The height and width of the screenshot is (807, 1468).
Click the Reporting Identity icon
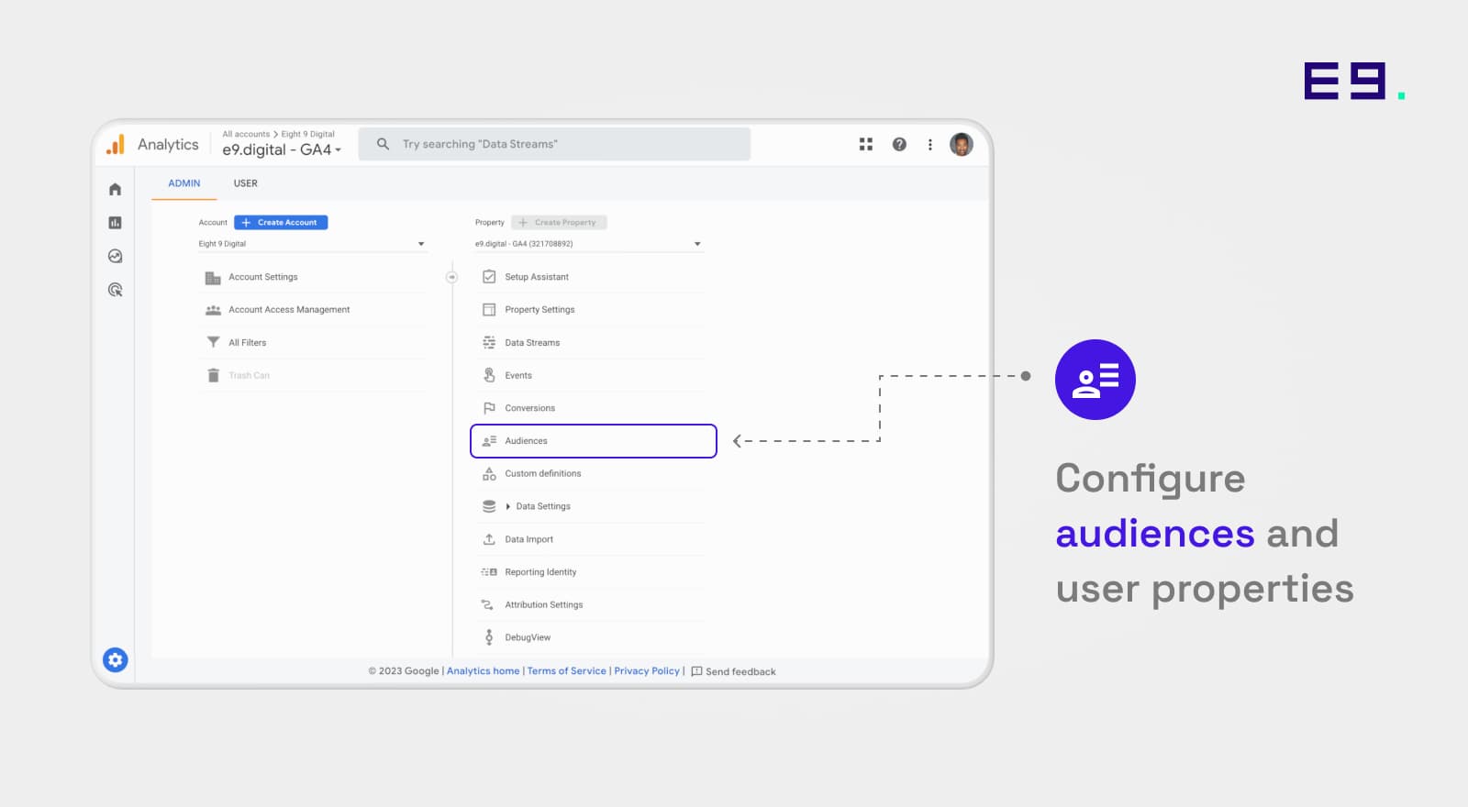tap(489, 572)
